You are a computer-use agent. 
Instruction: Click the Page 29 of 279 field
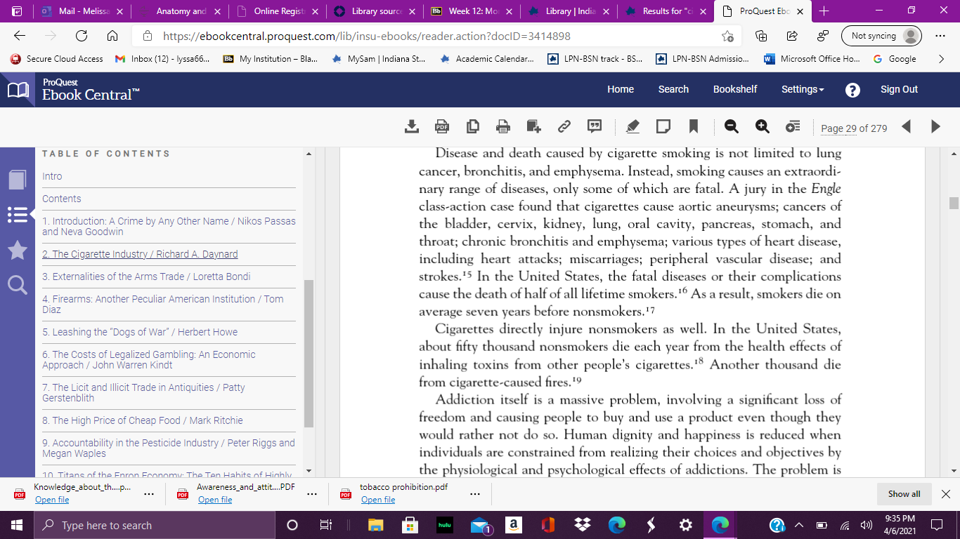(x=854, y=128)
